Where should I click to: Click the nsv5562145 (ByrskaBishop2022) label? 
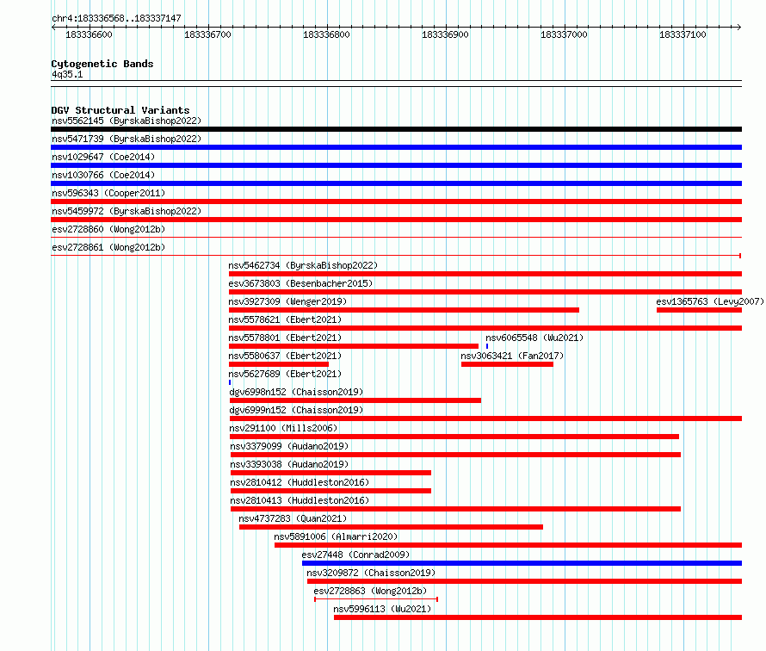[127, 121]
